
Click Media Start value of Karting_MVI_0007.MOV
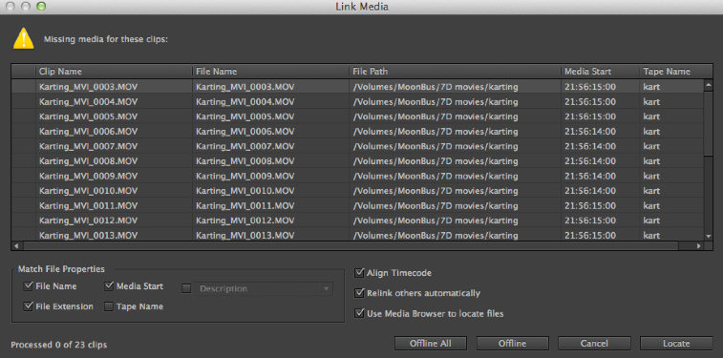pyautogui.click(x=590, y=146)
